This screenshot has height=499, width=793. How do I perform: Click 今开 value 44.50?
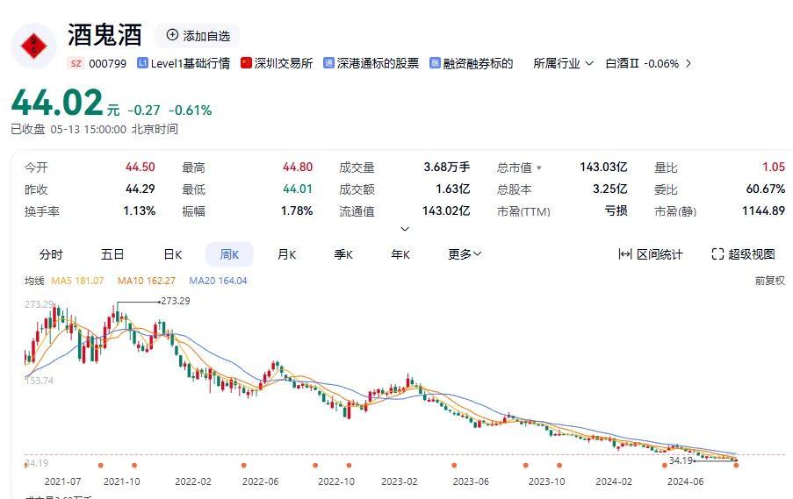click(141, 168)
